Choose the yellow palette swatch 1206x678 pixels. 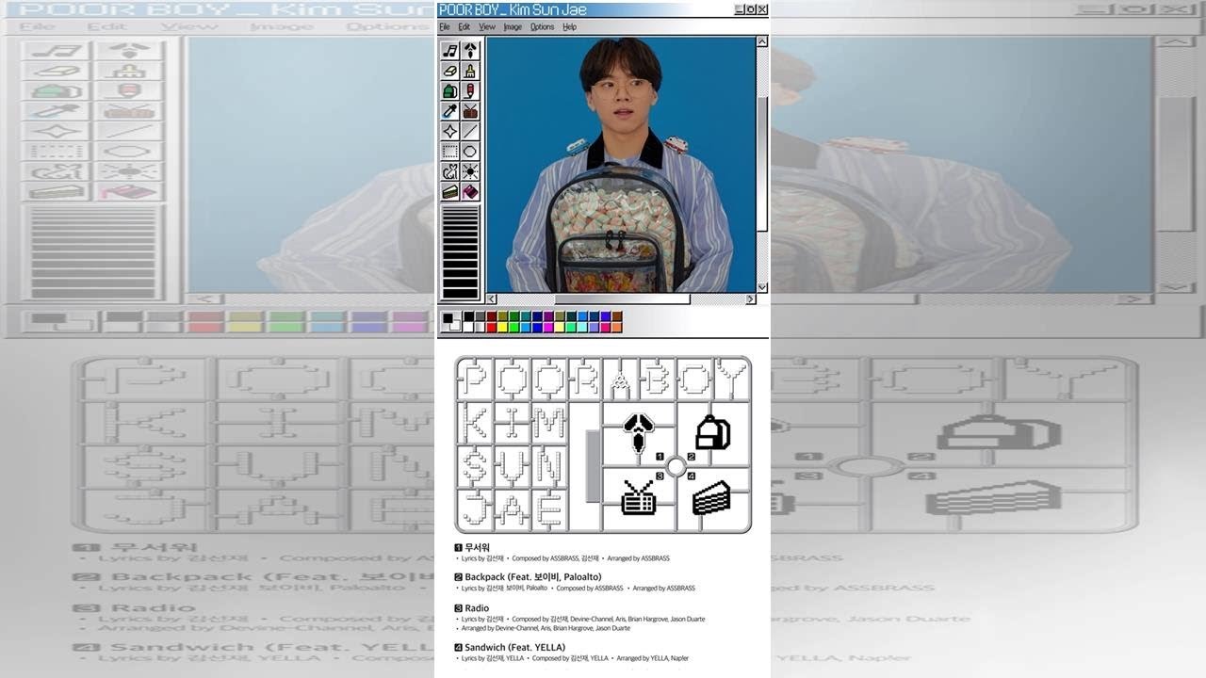click(502, 328)
